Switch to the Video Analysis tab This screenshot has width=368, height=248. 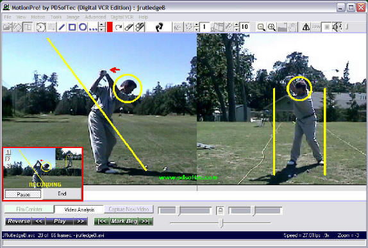79,210
